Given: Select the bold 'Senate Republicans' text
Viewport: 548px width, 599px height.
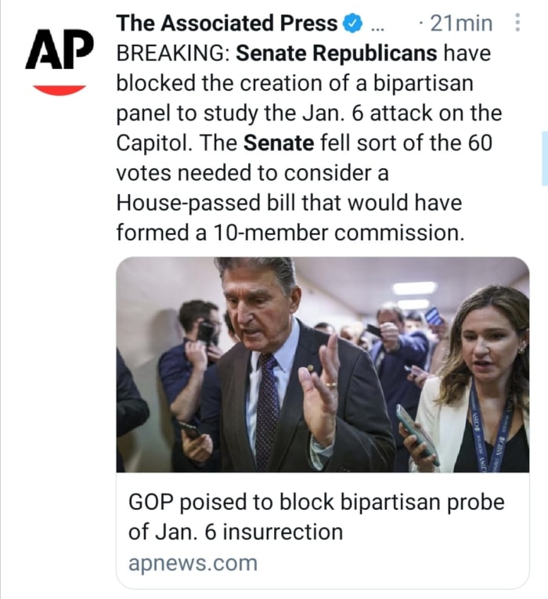Looking at the screenshot, I should coord(337,54).
